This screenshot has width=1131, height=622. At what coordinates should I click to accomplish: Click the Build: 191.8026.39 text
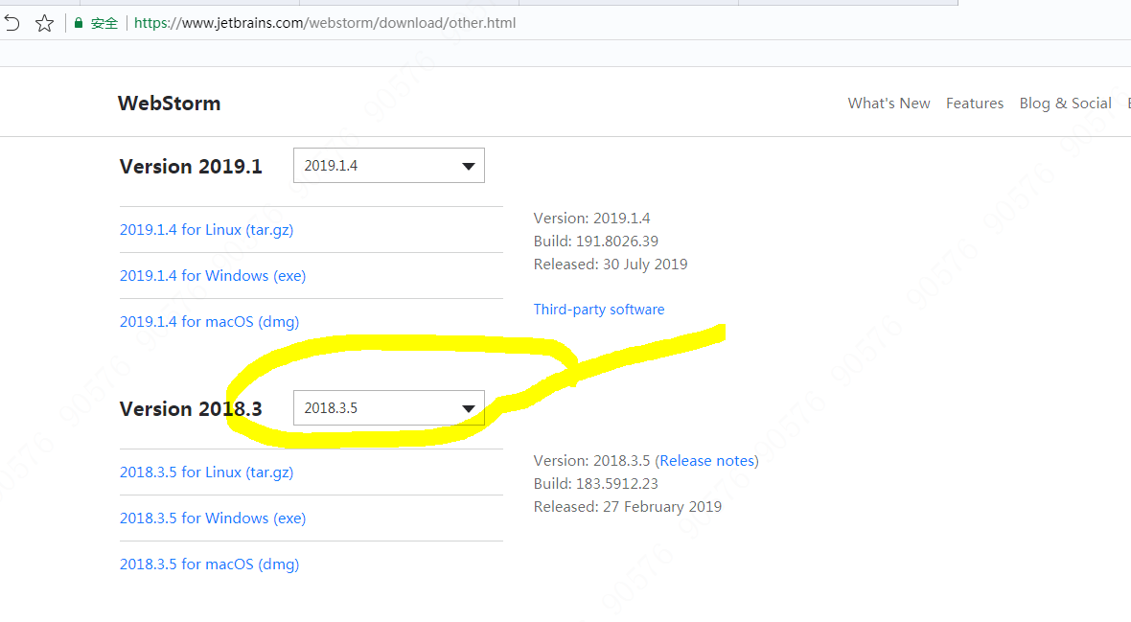(596, 241)
